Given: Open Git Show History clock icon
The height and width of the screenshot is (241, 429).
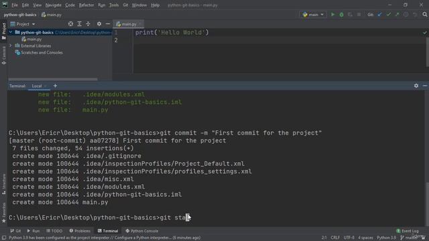Looking at the screenshot, I should click(406, 15).
